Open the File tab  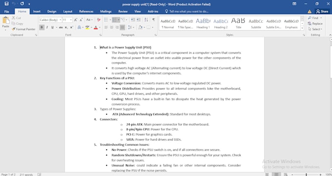tap(6, 12)
